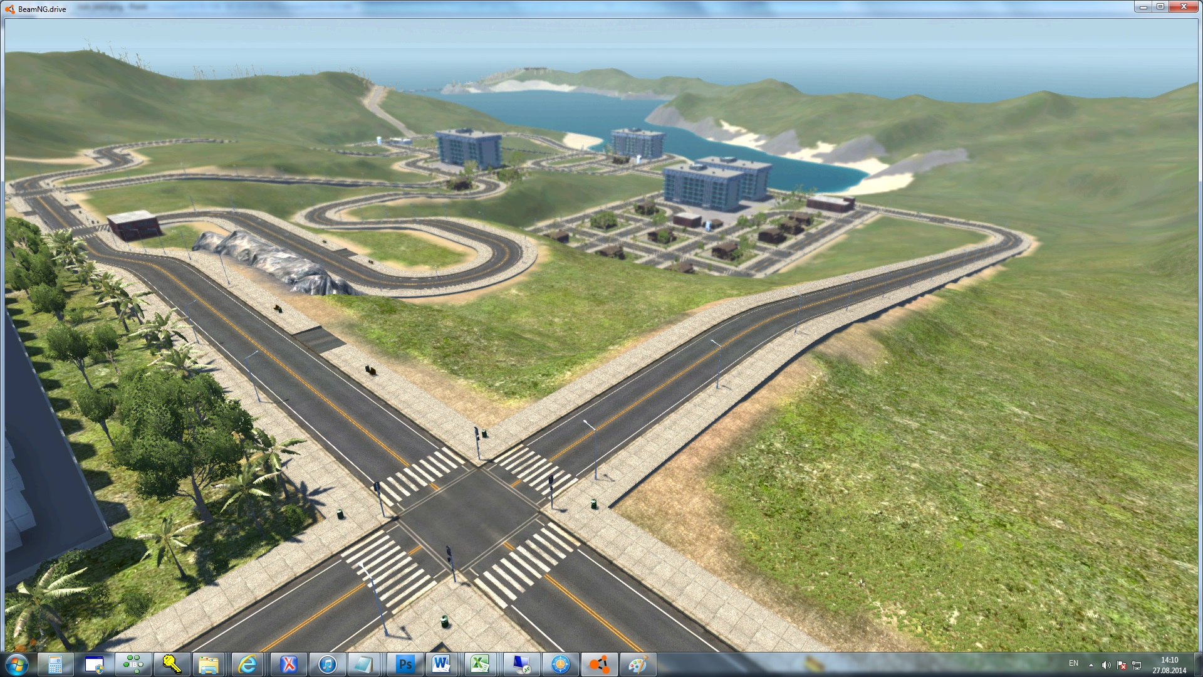Open Microsoft Word from taskbar
Image resolution: width=1203 pixels, height=677 pixels.
pyautogui.click(x=442, y=664)
